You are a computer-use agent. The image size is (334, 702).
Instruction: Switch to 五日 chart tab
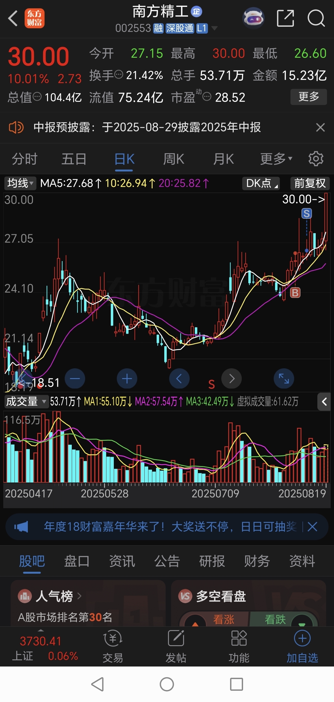click(74, 159)
